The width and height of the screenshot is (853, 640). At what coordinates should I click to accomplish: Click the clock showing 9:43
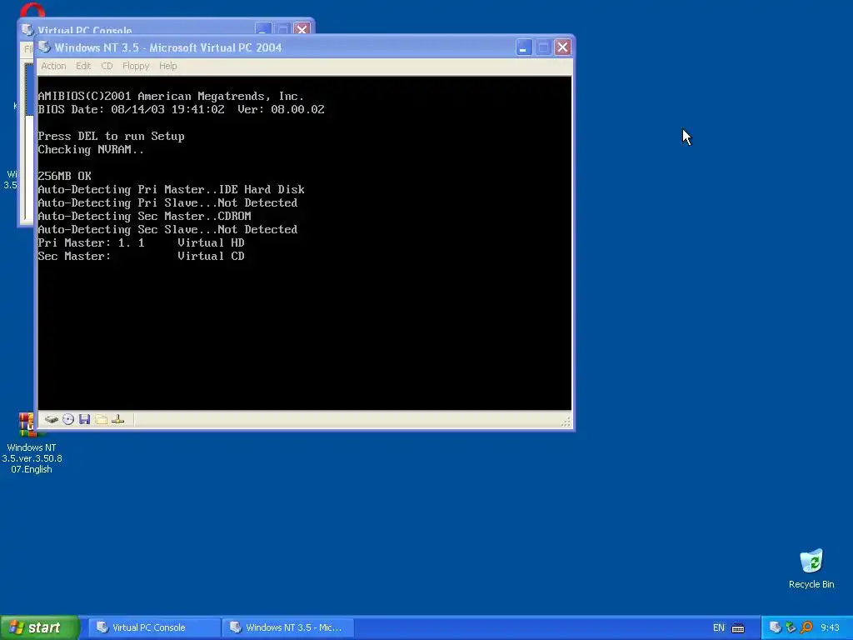point(831,627)
